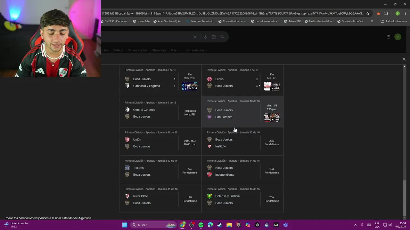Click the orange fox extension icon
The width and height of the screenshot is (410, 230).
(378, 13)
